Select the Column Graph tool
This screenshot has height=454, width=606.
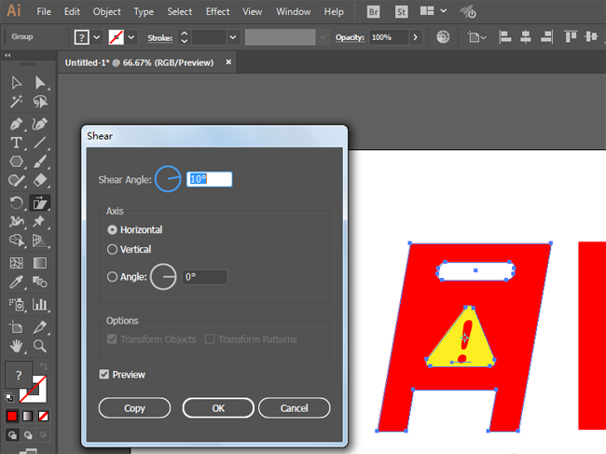click(40, 305)
